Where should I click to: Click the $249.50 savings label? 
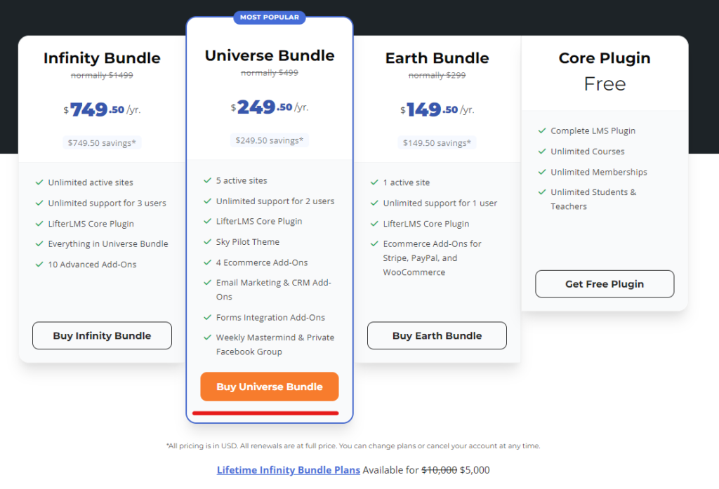pos(270,140)
